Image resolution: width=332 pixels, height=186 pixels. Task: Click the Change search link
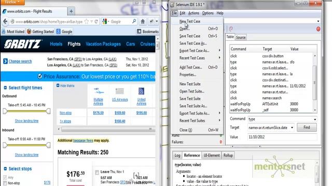pyautogui.click(x=20, y=61)
